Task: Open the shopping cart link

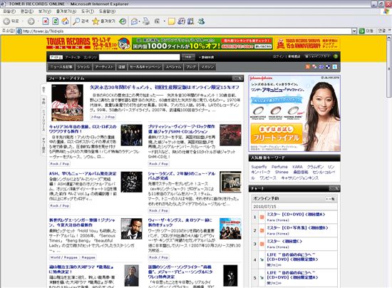Action: click(x=316, y=56)
